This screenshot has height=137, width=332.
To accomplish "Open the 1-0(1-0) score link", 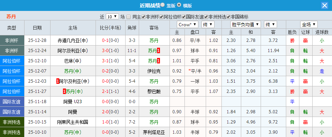I will tap(111, 122).
